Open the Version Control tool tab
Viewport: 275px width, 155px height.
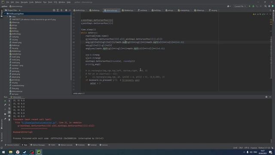pyautogui.click(x=12, y=145)
